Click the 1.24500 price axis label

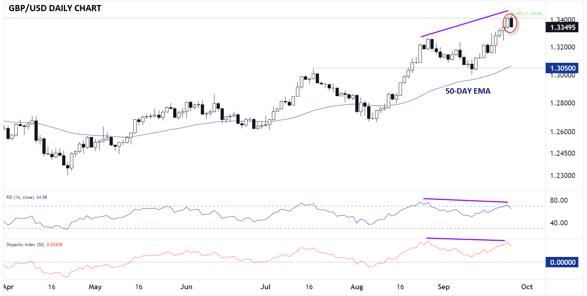[563, 153]
